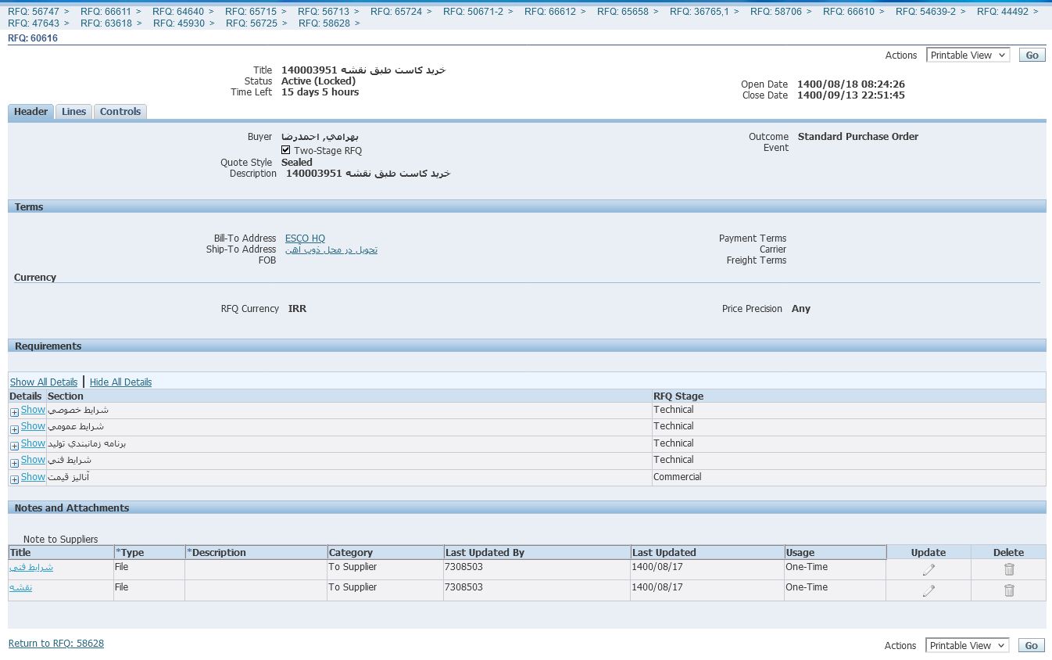Open the top Actions dropdown

[968, 56]
